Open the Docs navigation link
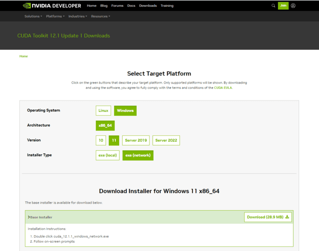319x251 pixels. pyautogui.click(x=131, y=6)
